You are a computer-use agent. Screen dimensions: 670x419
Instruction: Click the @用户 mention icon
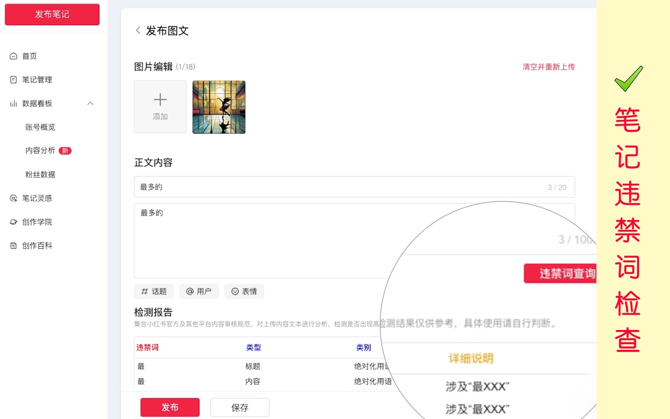(199, 291)
